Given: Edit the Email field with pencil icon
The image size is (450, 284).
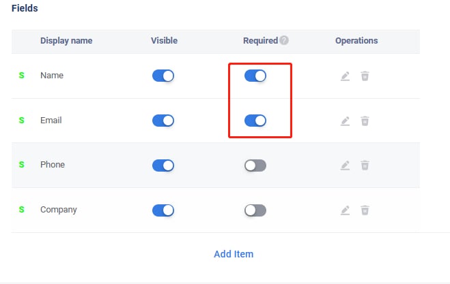Looking at the screenshot, I should tap(345, 121).
